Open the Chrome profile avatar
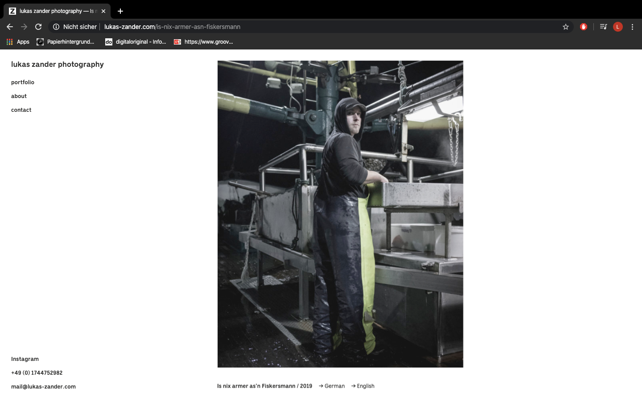Image resolution: width=642 pixels, height=401 pixels. coord(617,27)
